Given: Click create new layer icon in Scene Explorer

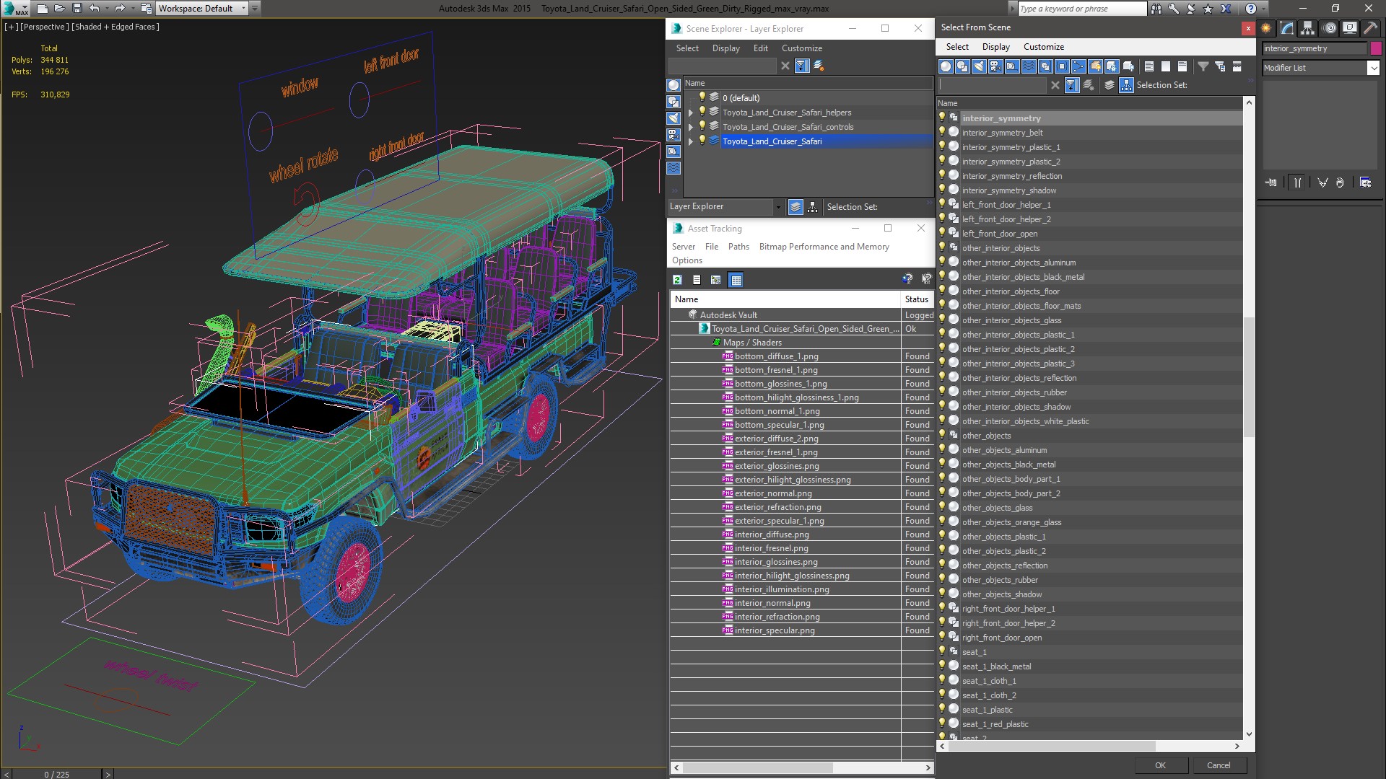Looking at the screenshot, I should 819,66.
